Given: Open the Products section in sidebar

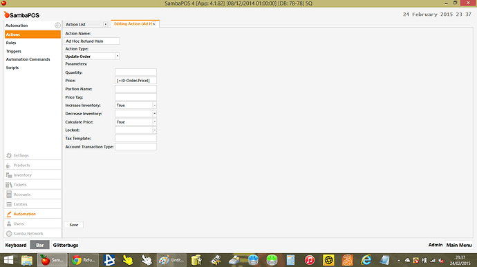Looking at the screenshot, I should tap(32, 166).
